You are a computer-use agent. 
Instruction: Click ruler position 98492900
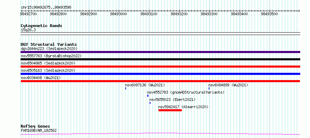coord(89,14)
